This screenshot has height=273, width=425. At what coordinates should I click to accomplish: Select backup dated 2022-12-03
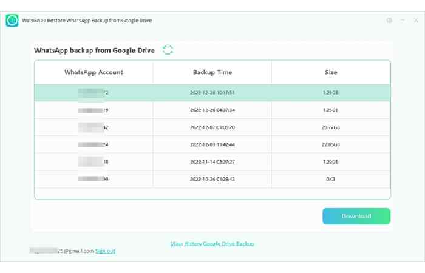[x=212, y=144]
